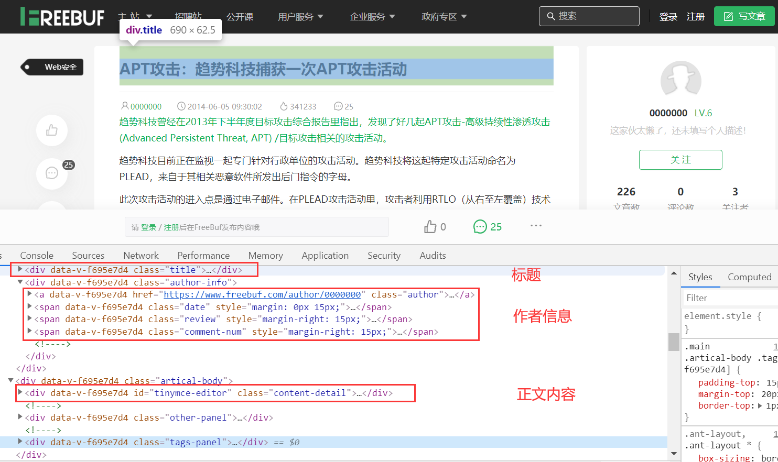The image size is (778, 462).
Task: Click the Filter field in Styles pane
Action: pos(730,298)
